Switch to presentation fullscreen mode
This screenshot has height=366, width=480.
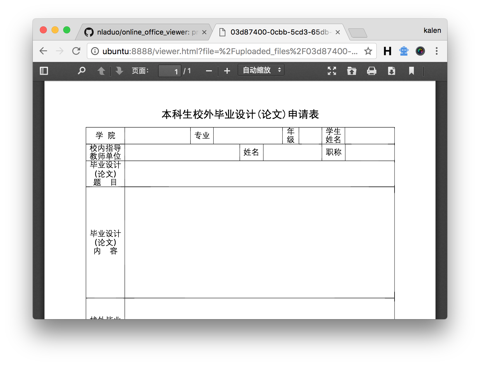332,71
